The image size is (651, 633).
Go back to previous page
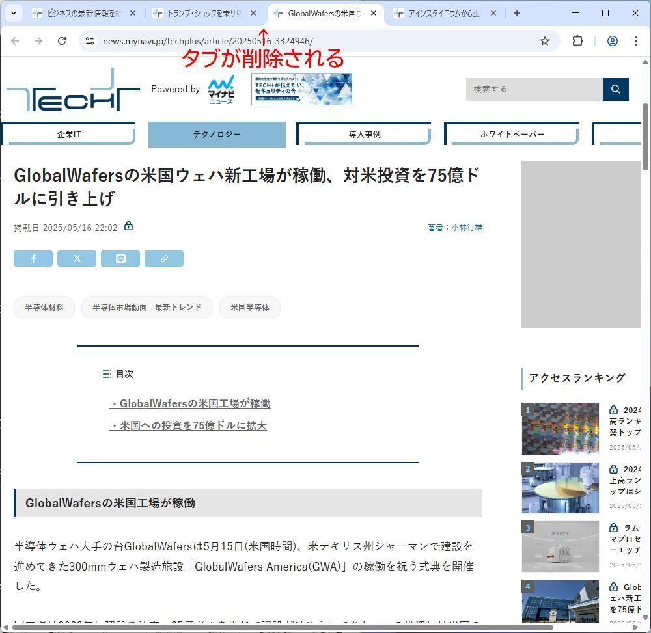pyautogui.click(x=15, y=40)
